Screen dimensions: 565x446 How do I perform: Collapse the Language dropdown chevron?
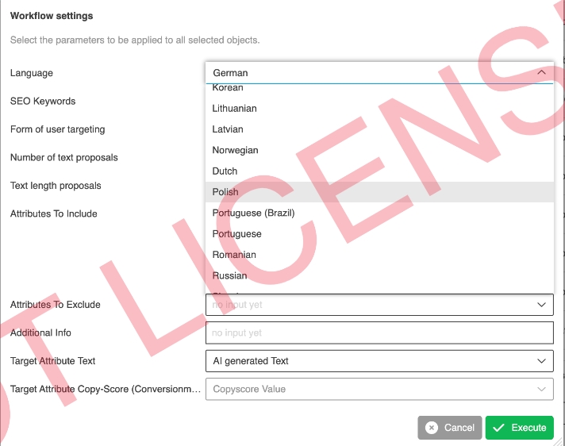[542, 73]
